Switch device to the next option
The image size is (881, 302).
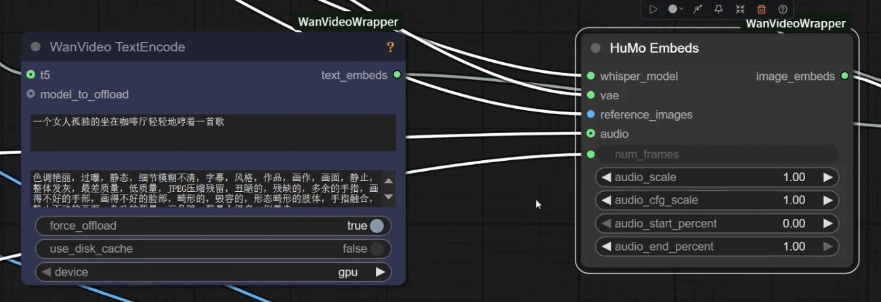pos(381,272)
